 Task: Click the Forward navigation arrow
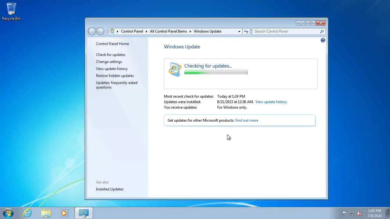(x=100, y=31)
